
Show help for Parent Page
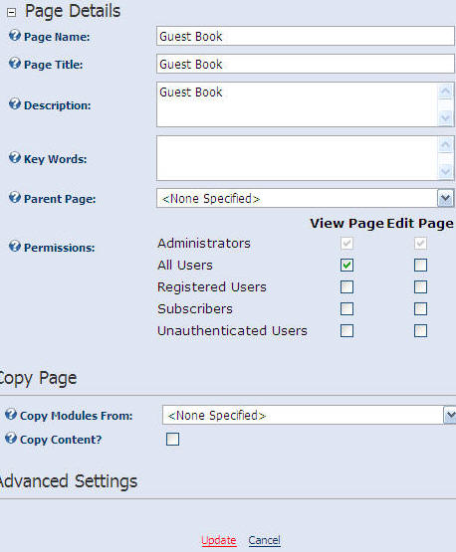tap(15, 198)
